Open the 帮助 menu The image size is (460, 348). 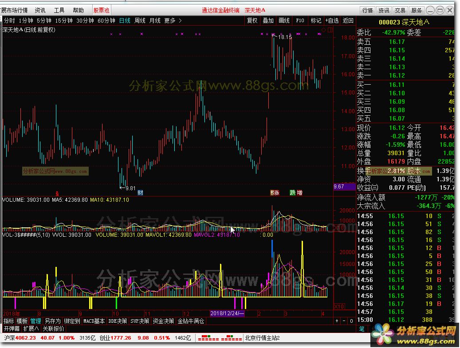pyautogui.click(x=78, y=10)
